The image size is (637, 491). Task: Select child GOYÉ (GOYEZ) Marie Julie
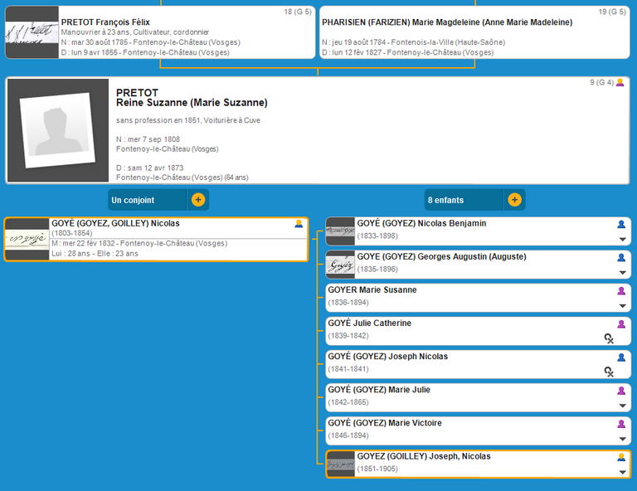tap(464, 396)
